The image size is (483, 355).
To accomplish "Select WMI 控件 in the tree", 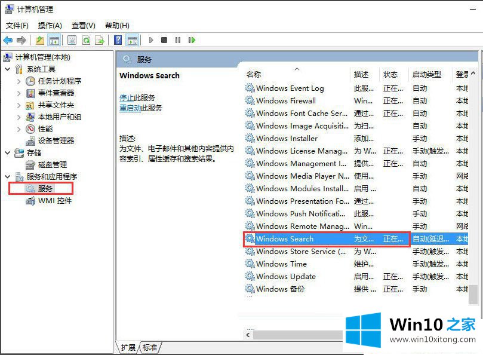I will click(x=55, y=201).
